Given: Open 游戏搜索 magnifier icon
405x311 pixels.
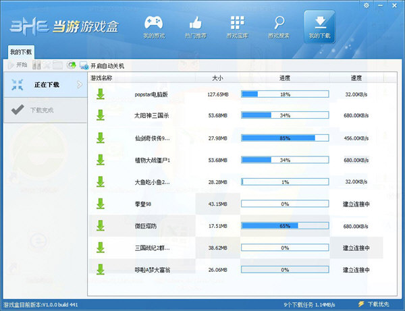Looking at the screenshot, I should click(x=279, y=25).
